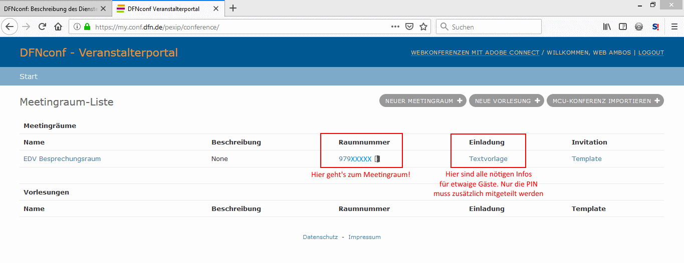
Task: Focus the Suchen search box
Action: [489, 26]
